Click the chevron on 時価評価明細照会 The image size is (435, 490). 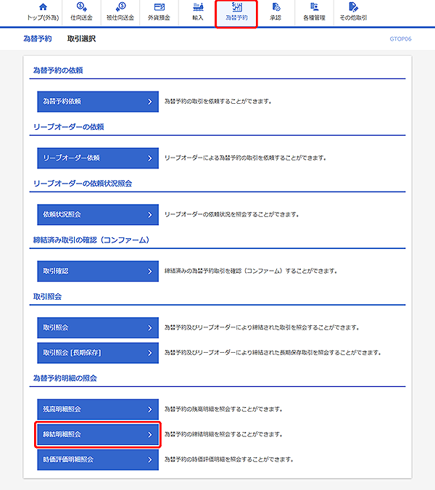pos(150,460)
